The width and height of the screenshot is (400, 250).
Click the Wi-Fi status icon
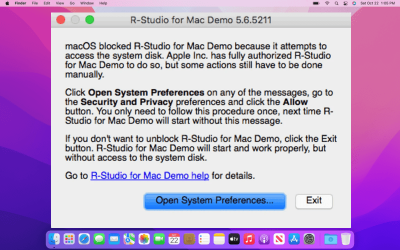[327, 3]
